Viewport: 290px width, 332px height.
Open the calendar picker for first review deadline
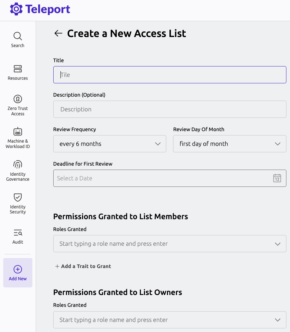(x=277, y=178)
